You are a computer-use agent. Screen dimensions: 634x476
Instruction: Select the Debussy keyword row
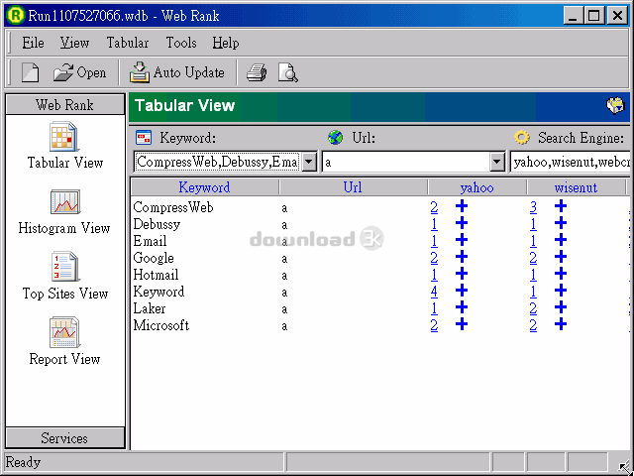pos(157,224)
